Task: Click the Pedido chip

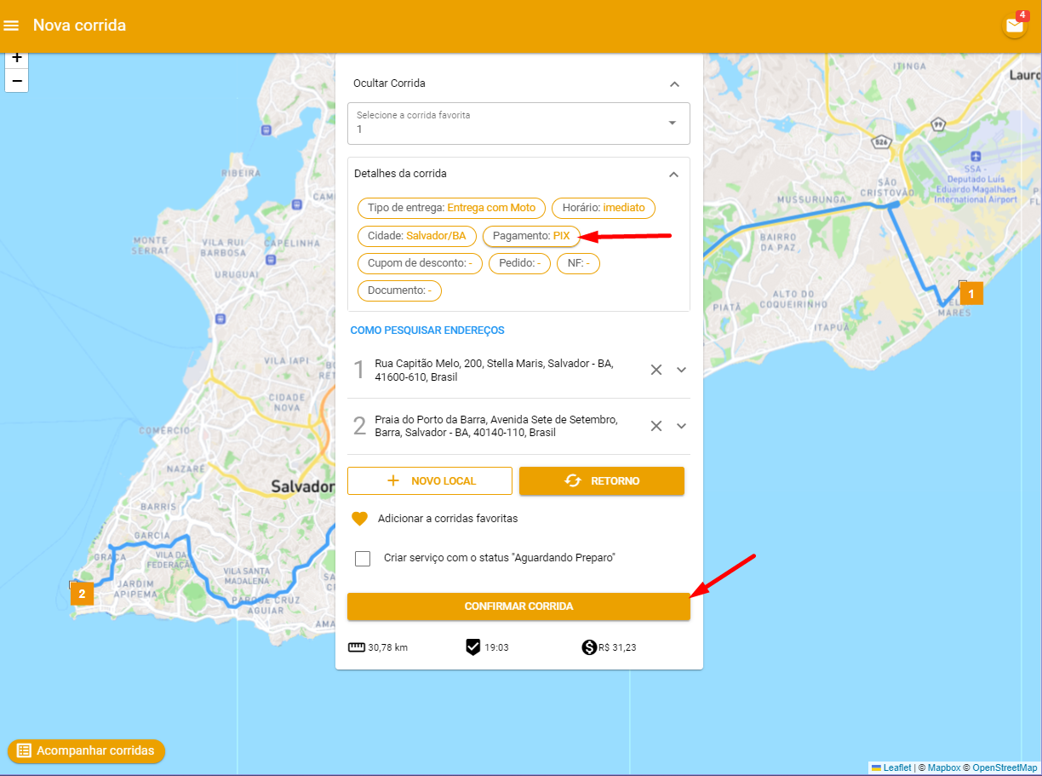Action: coord(519,264)
